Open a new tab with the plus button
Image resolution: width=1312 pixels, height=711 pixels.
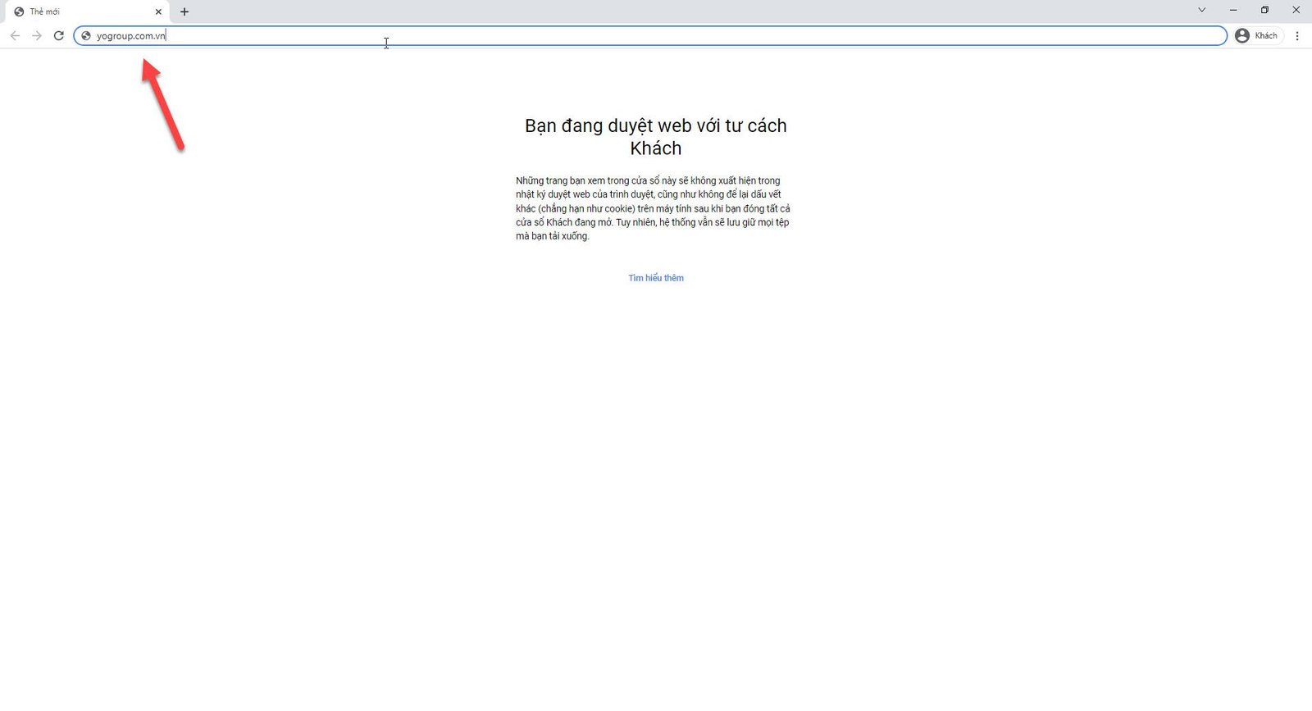tap(184, 11)
